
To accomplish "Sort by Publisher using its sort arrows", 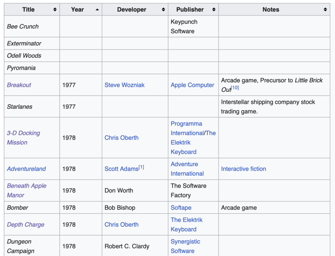I will click(x=214, y=9).
